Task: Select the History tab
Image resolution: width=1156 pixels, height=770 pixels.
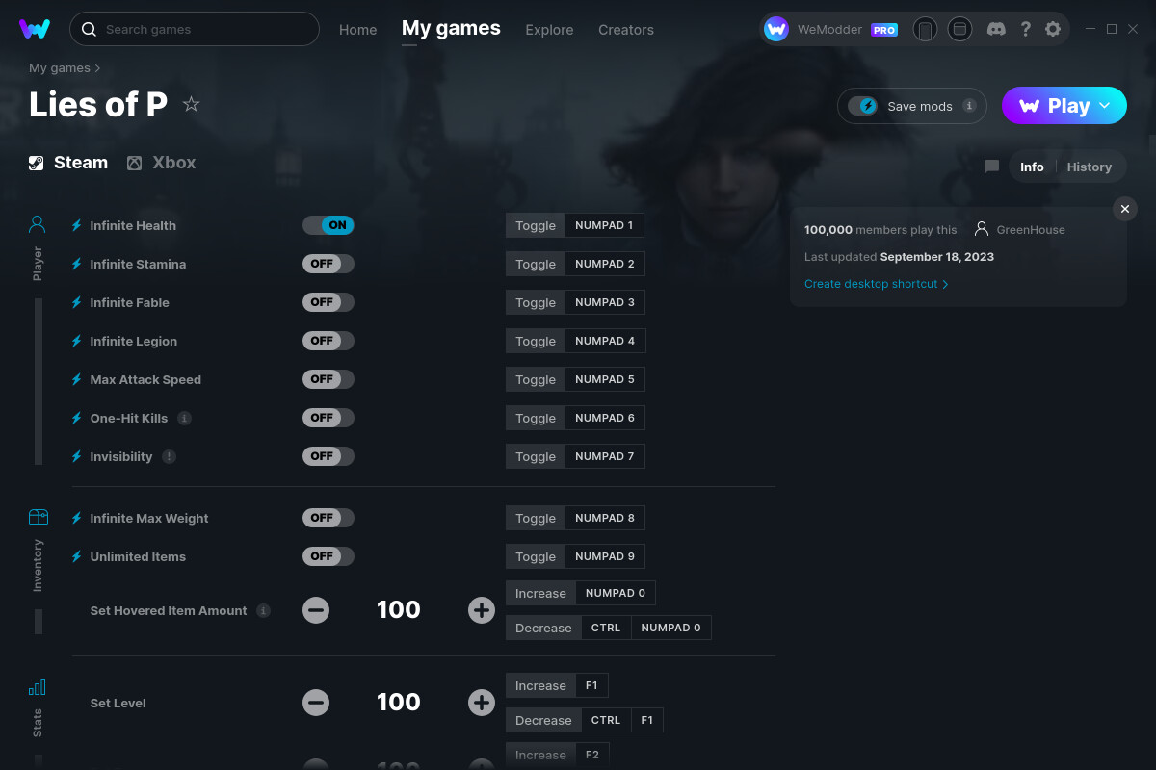Action: click(1090, 167)
